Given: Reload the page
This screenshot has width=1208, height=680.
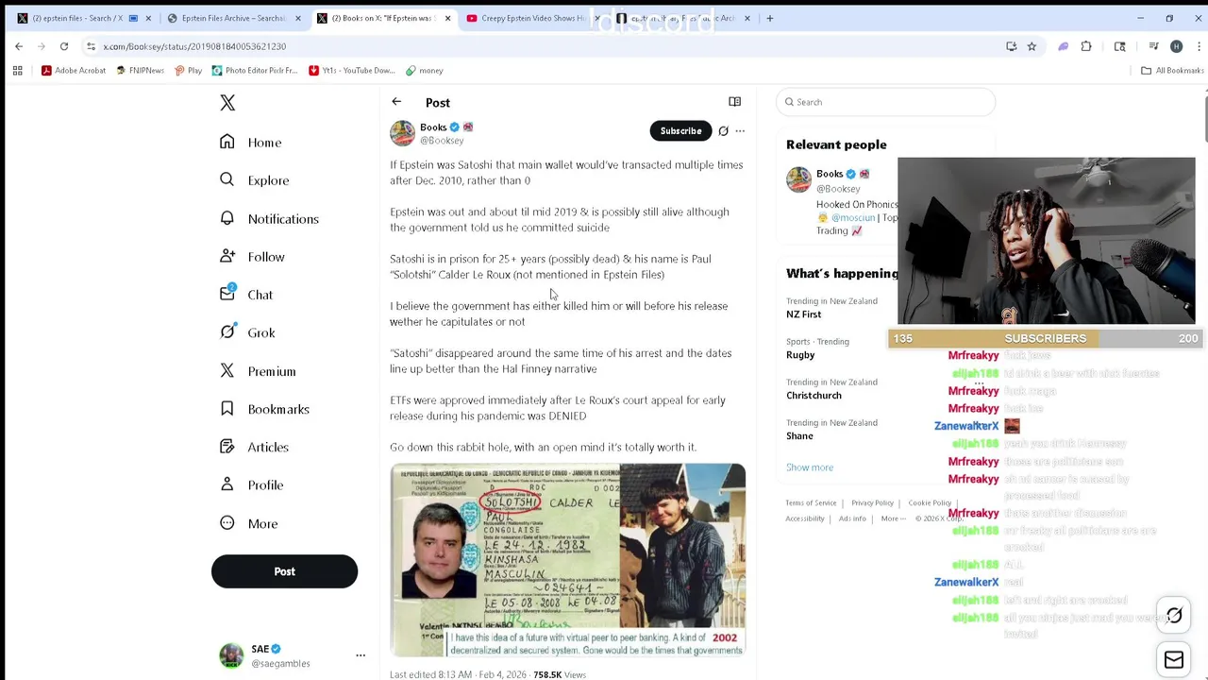Looking at the screenshot, I should click(64, 46).
